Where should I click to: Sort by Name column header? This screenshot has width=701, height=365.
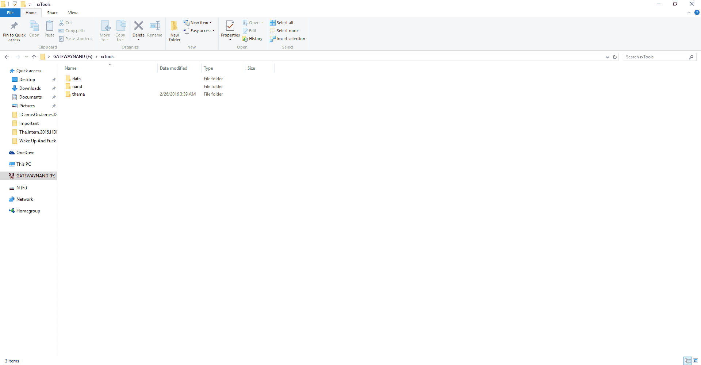[x=110, y=68]
